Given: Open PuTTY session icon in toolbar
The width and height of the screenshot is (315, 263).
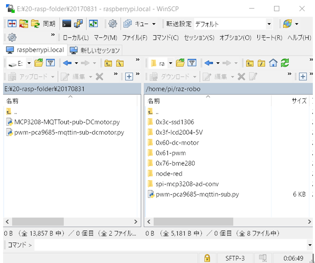Looking at the screenshot, I should click(x=79, y=24).
